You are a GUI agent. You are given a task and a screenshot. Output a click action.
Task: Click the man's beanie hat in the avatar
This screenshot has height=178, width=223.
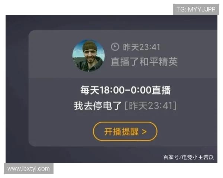point(90,46)
